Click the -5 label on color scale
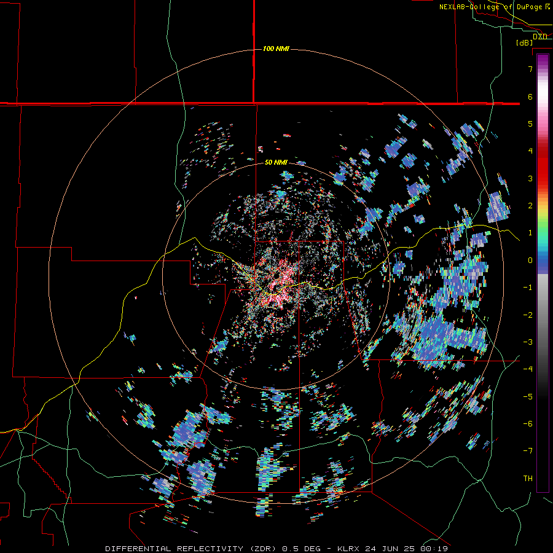 (x=528, y=396)
